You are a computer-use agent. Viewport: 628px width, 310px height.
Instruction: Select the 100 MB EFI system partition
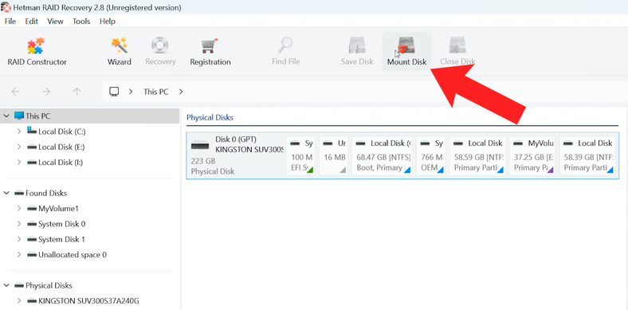tap(300, 155)
